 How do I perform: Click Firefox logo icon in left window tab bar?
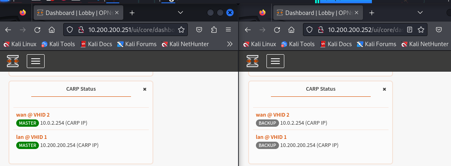[x=23, y=13]
